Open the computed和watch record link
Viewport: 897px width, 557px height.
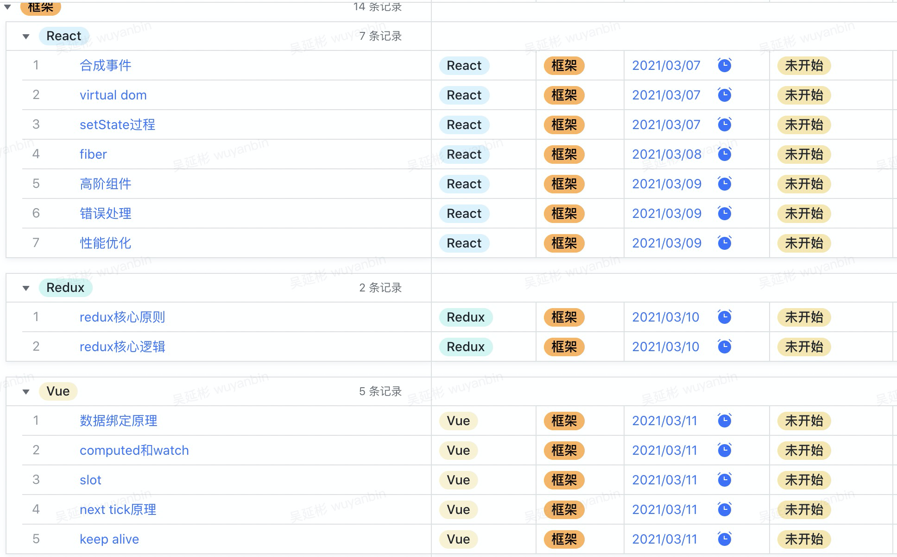134,450
